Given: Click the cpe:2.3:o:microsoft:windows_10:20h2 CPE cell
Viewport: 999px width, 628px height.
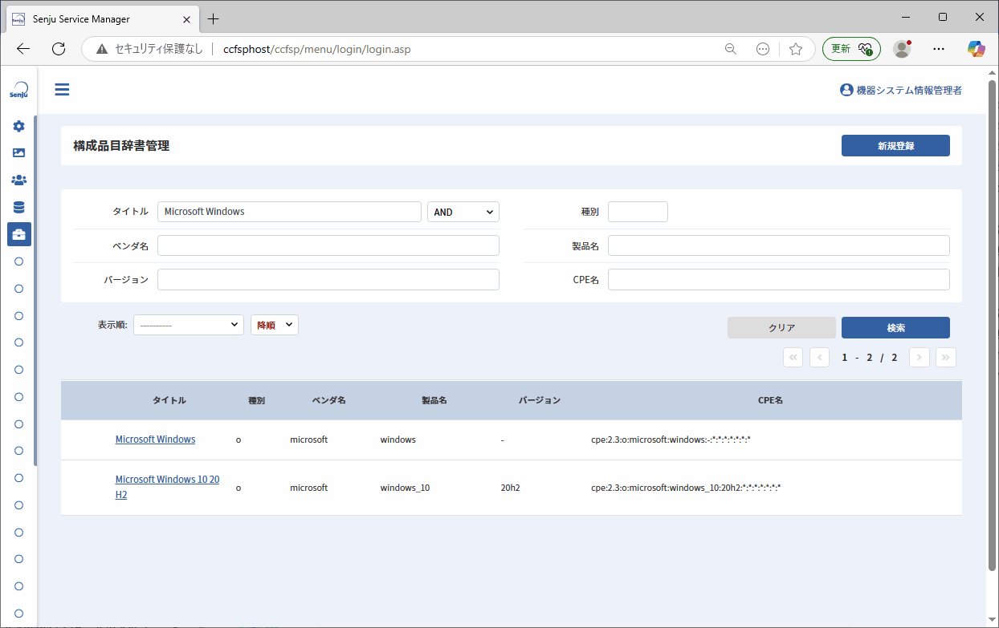Looking at the screenshot, I should point(686,488).
